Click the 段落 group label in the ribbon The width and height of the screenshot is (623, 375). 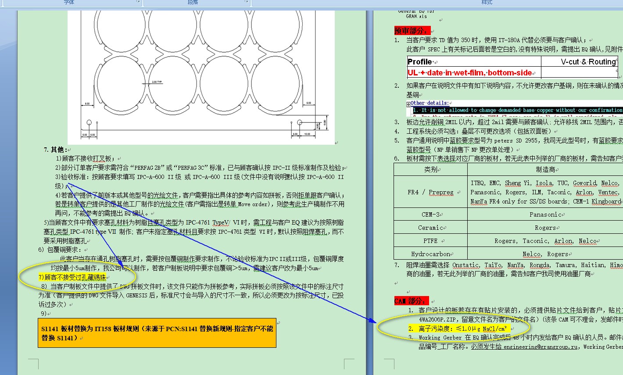(193, 2)
